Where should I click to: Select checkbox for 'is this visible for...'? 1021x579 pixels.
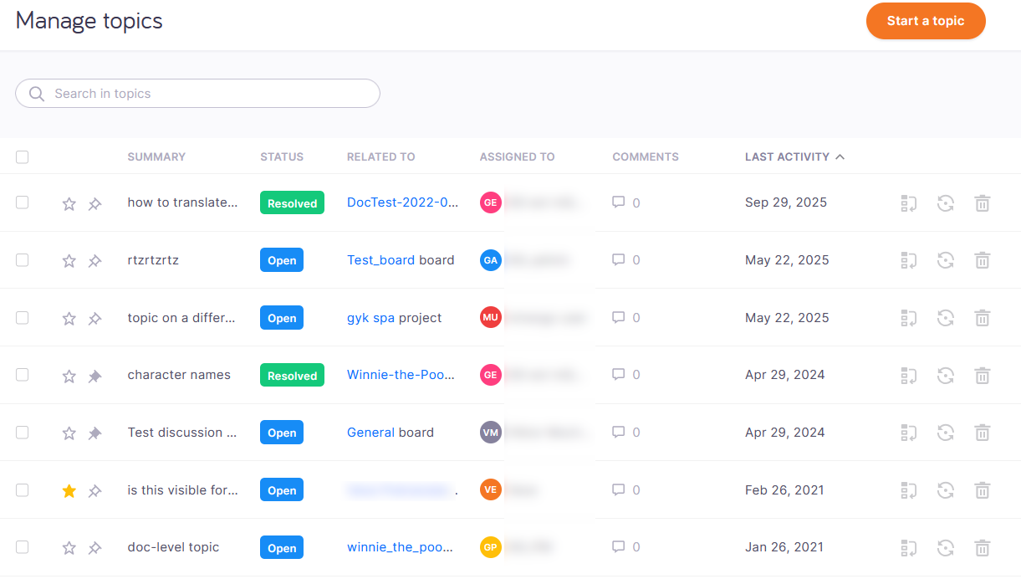tap(23, 490)
